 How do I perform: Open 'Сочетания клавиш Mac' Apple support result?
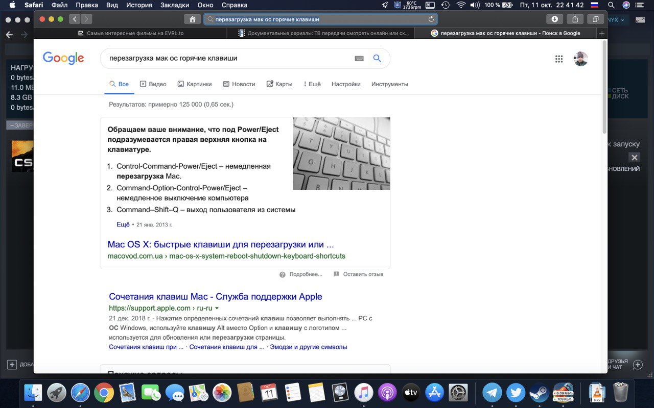[216, 296]
